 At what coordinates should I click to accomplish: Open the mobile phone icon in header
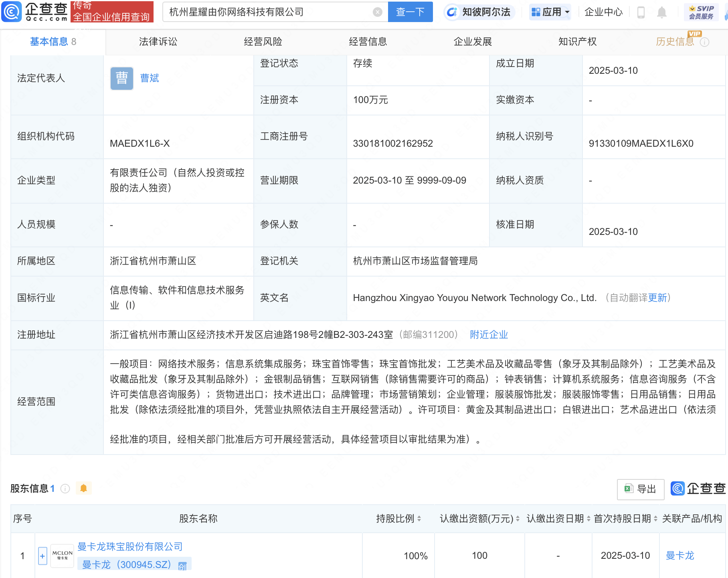(641, 12)
